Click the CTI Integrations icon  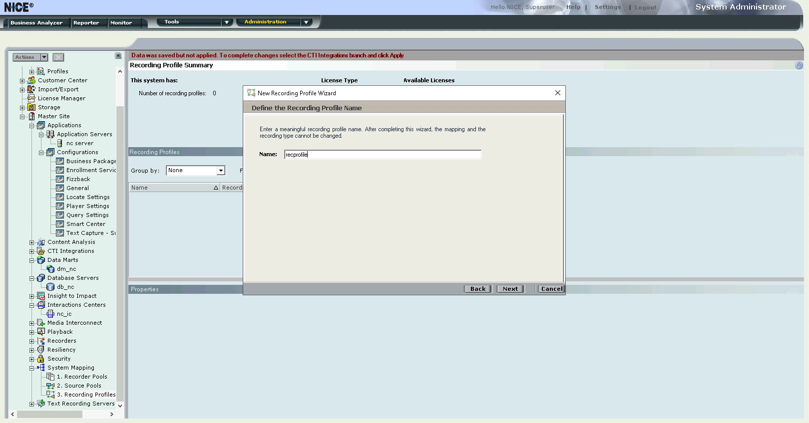point(41,251)
